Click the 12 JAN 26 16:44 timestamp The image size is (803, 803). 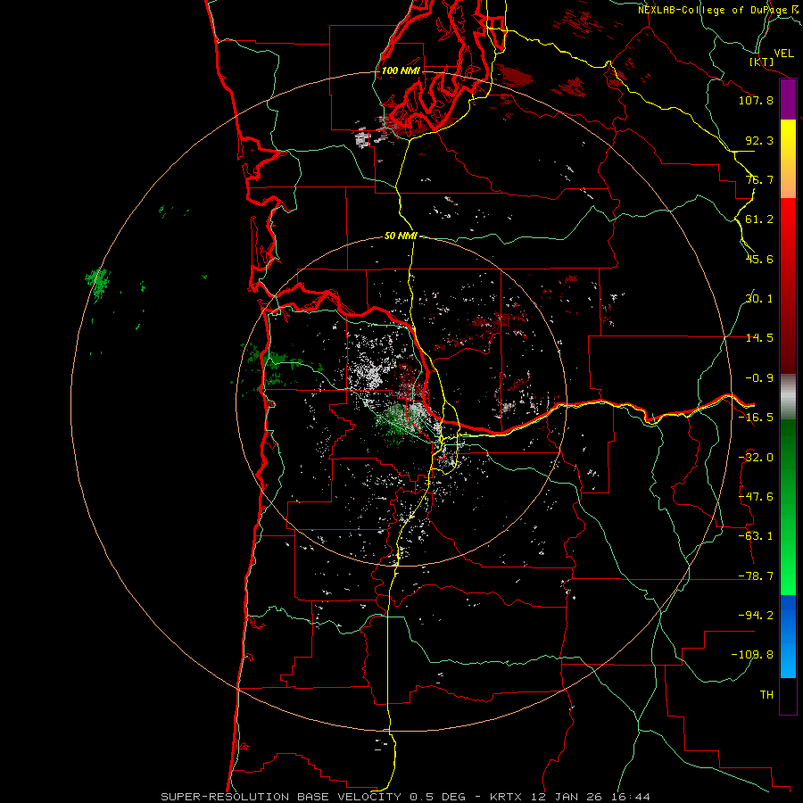click(589, 797)
